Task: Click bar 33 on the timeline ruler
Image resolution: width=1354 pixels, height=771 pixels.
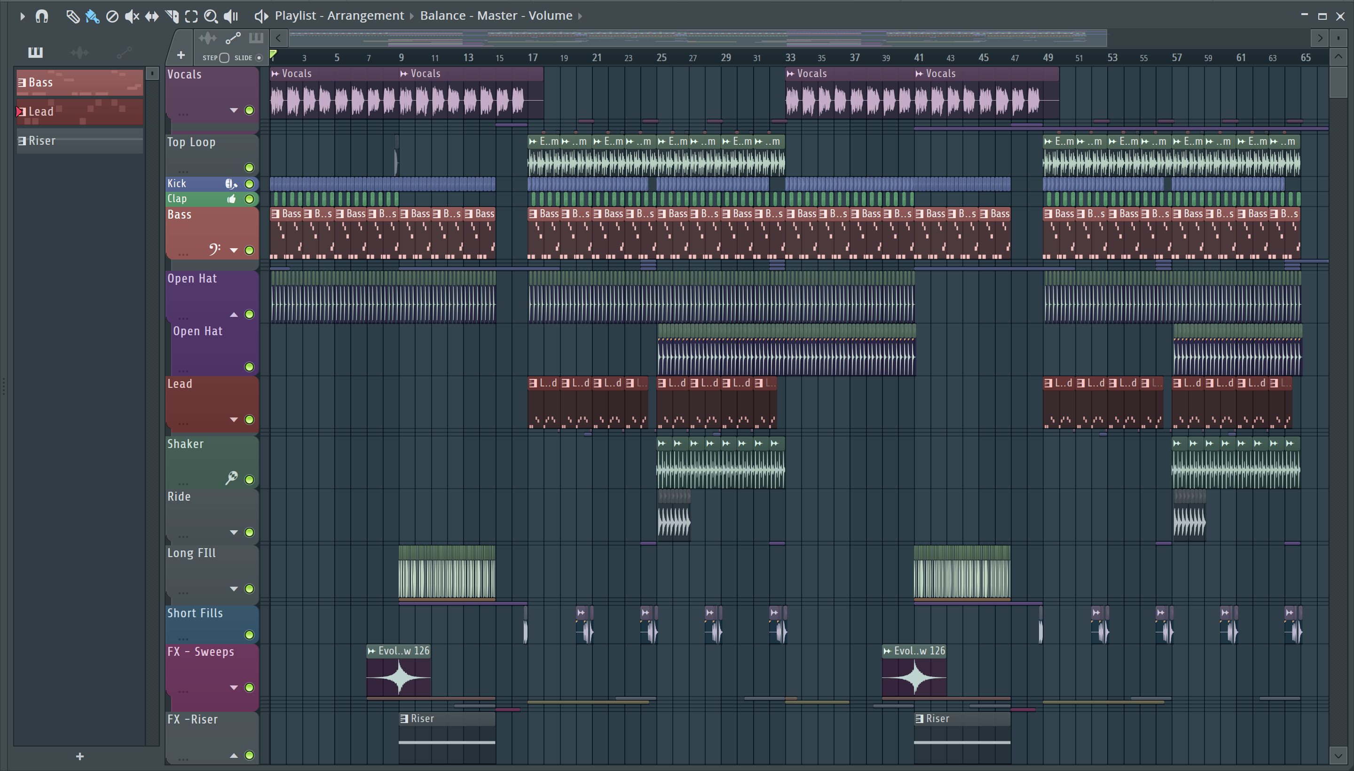Action: coord(790,58)
